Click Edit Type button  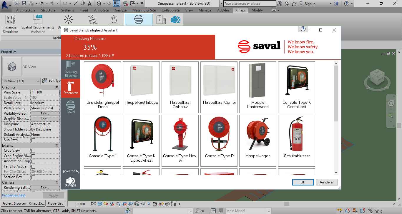point(52,81)
